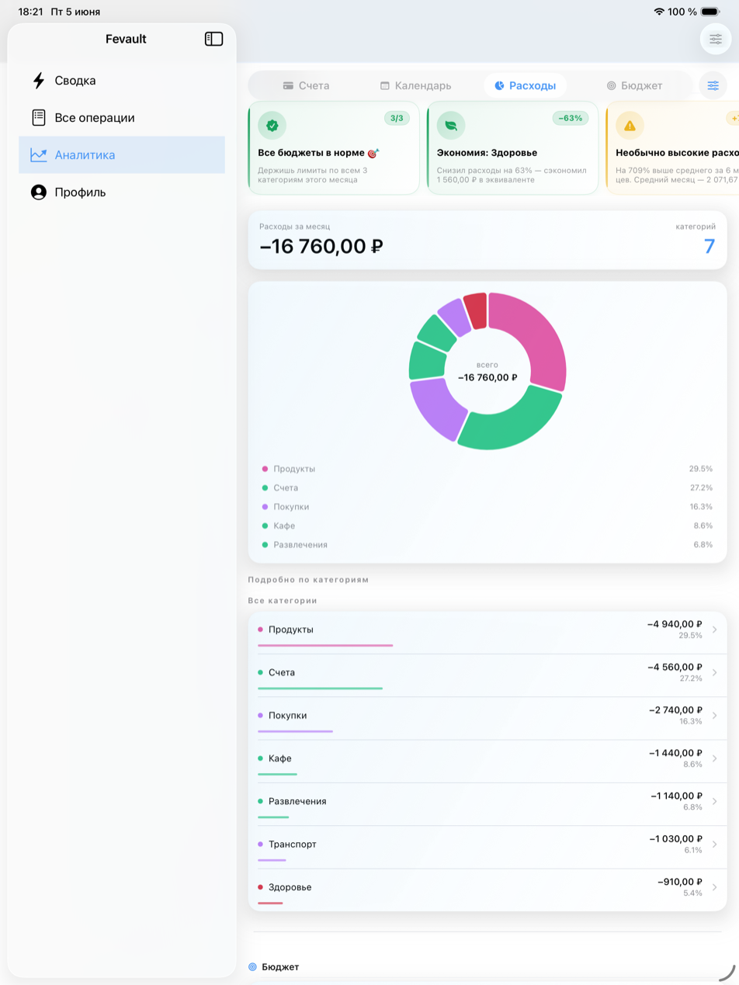Open the Здоровье category row
The width and height of the screenshot is (739, 985).
(487, 890)
